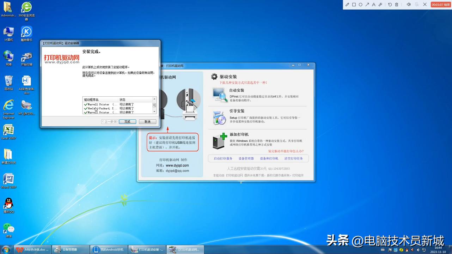
Task: Choose the 添加打印机 option heading
Action: [239, 134]
